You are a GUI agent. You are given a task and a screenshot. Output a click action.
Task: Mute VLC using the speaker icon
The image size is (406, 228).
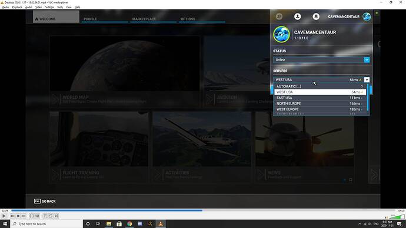tap(387, 217)
